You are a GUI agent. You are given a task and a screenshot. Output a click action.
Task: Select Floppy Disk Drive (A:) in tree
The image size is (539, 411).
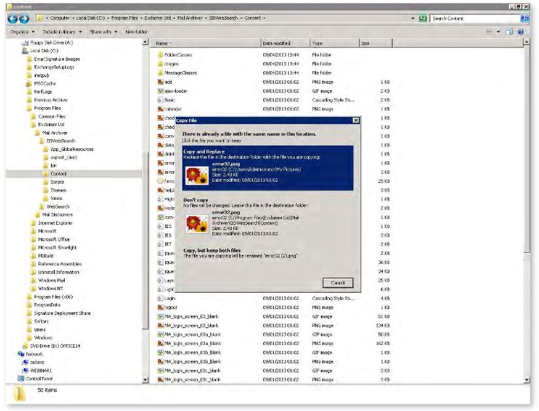click(x=47, y=42)
